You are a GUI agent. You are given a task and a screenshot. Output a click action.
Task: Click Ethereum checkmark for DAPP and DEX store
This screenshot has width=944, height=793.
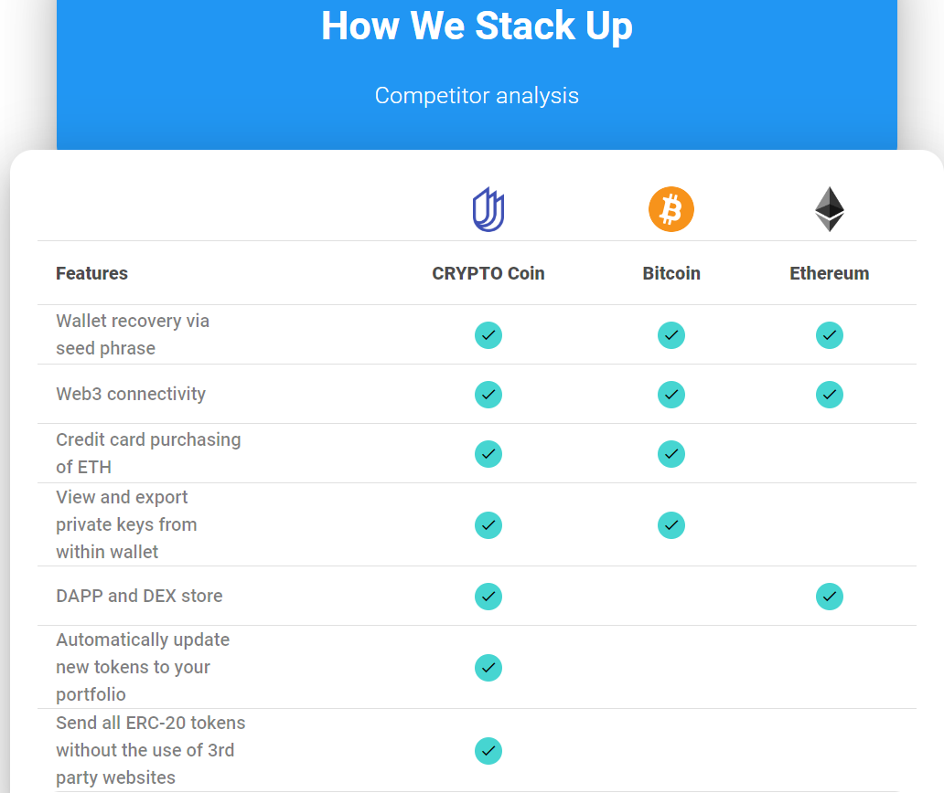[x=830, y=597]
